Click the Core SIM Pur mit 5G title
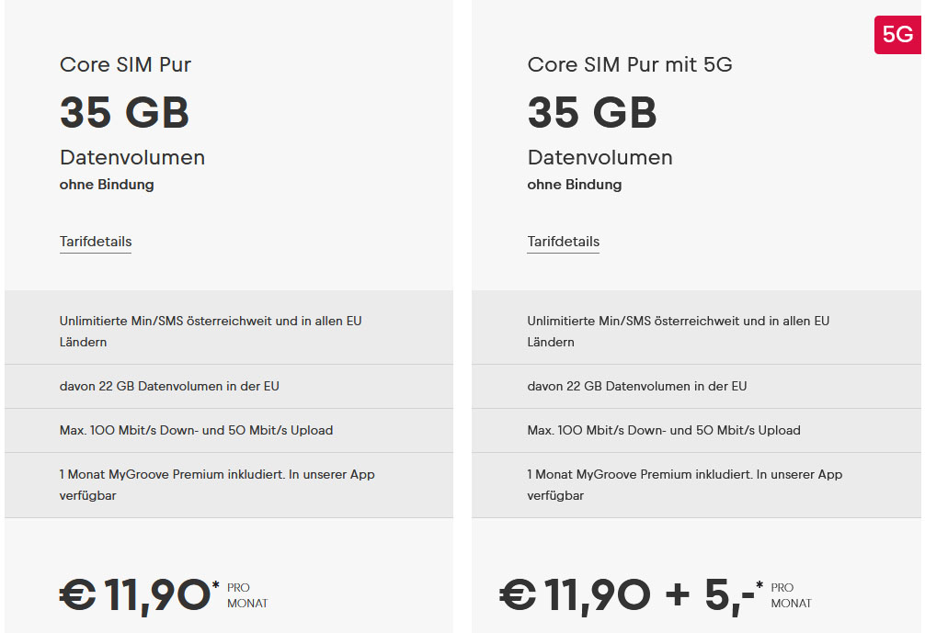The height and width of the screenshot is (633, 925). coord(629,64)
